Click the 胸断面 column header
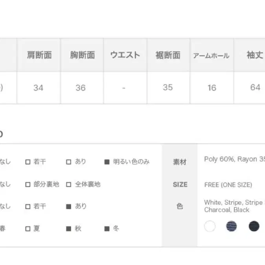265x265 pixels. click(82, 55)
